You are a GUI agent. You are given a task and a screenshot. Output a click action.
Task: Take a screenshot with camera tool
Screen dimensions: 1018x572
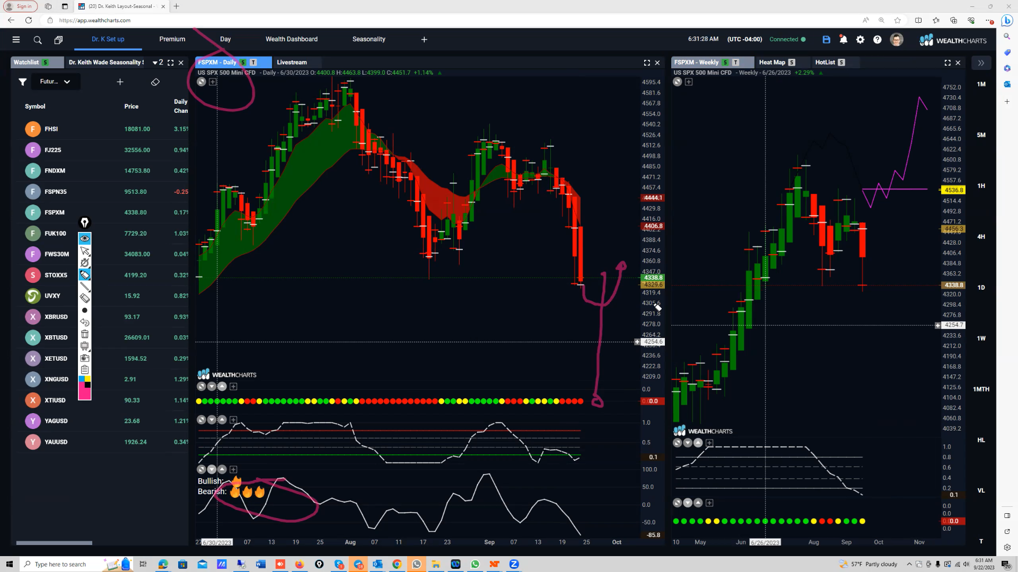click(85, 358)
